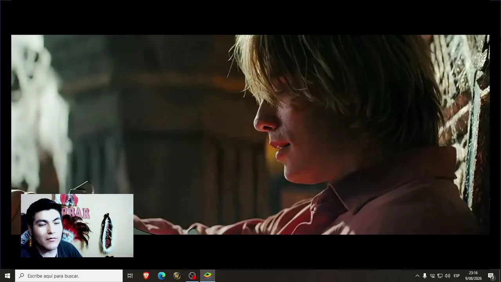Open the network status icon
The width and height of the screenshot is (501, 282).
click(440, 276)
